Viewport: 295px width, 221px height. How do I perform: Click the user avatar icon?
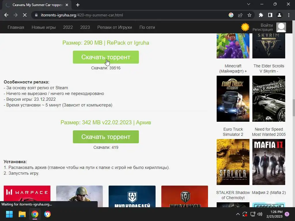click(281, 27)
